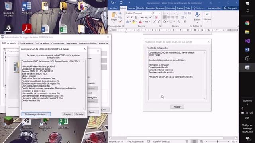Click the Word horizontal scrollbar
Screen dimensions: 255x143
pyautogui.click(x=175, y=138)
